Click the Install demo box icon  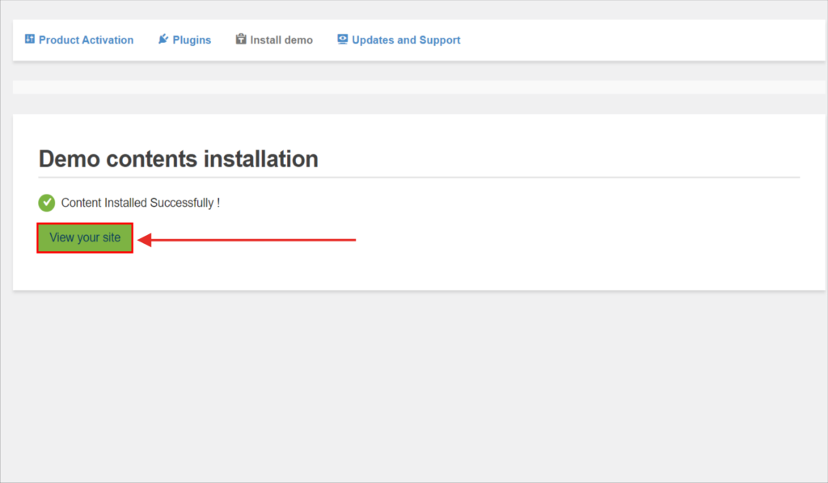tap(241, 39)
